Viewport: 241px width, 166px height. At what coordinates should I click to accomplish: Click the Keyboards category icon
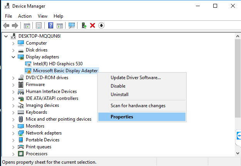click(x=21, y=112)
